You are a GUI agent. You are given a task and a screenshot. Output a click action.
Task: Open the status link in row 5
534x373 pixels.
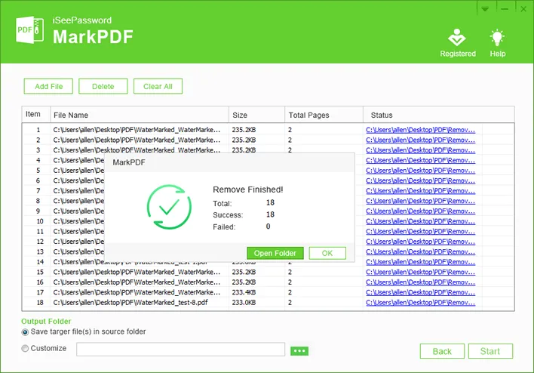(x=420, y=171)
